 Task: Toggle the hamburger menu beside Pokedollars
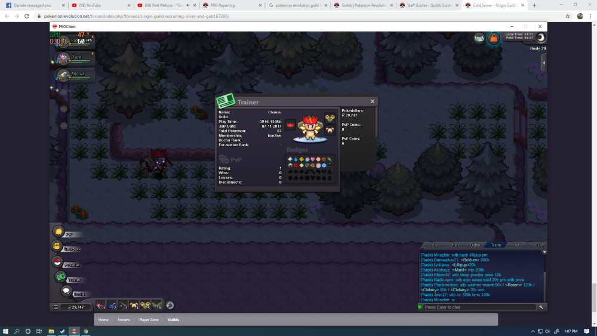pos(56,307)
